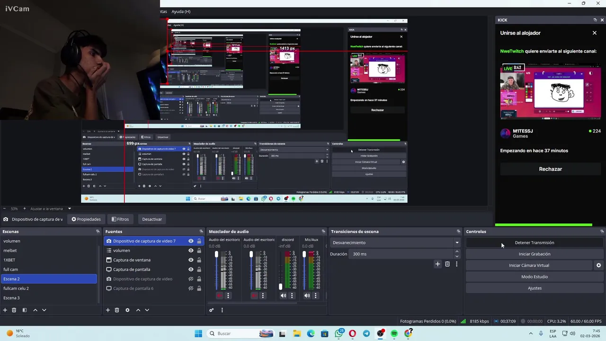Move source down in Fuentes panel
The height and width of the screenshot is (341, 606).
147,310
